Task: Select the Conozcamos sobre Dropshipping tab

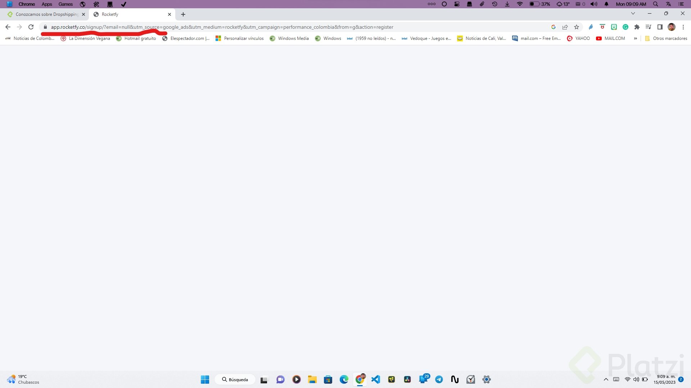Action: click(x=47, y=14)
